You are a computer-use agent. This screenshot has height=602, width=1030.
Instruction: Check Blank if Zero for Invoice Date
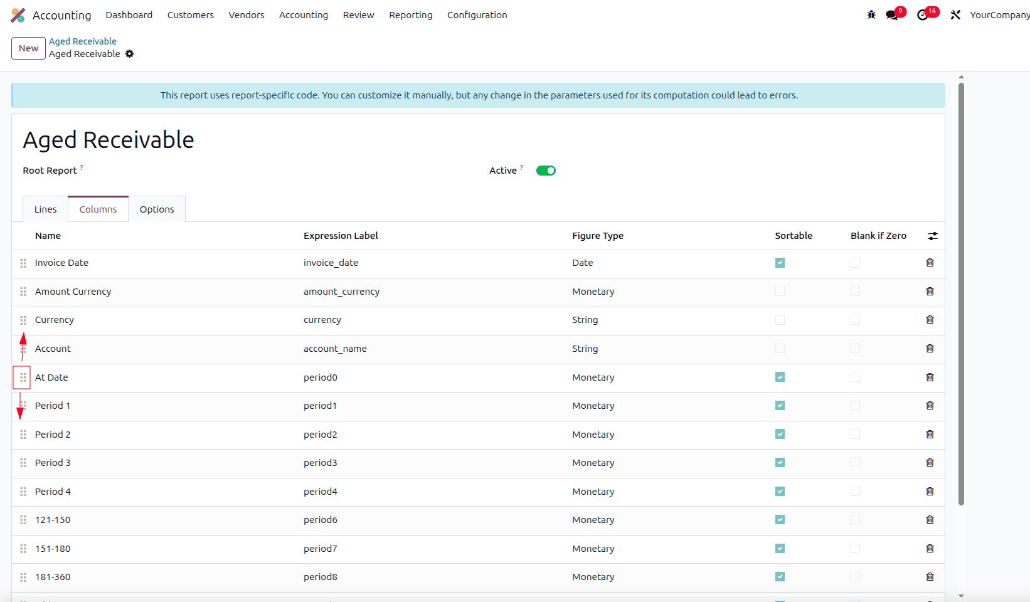point(855,263)
